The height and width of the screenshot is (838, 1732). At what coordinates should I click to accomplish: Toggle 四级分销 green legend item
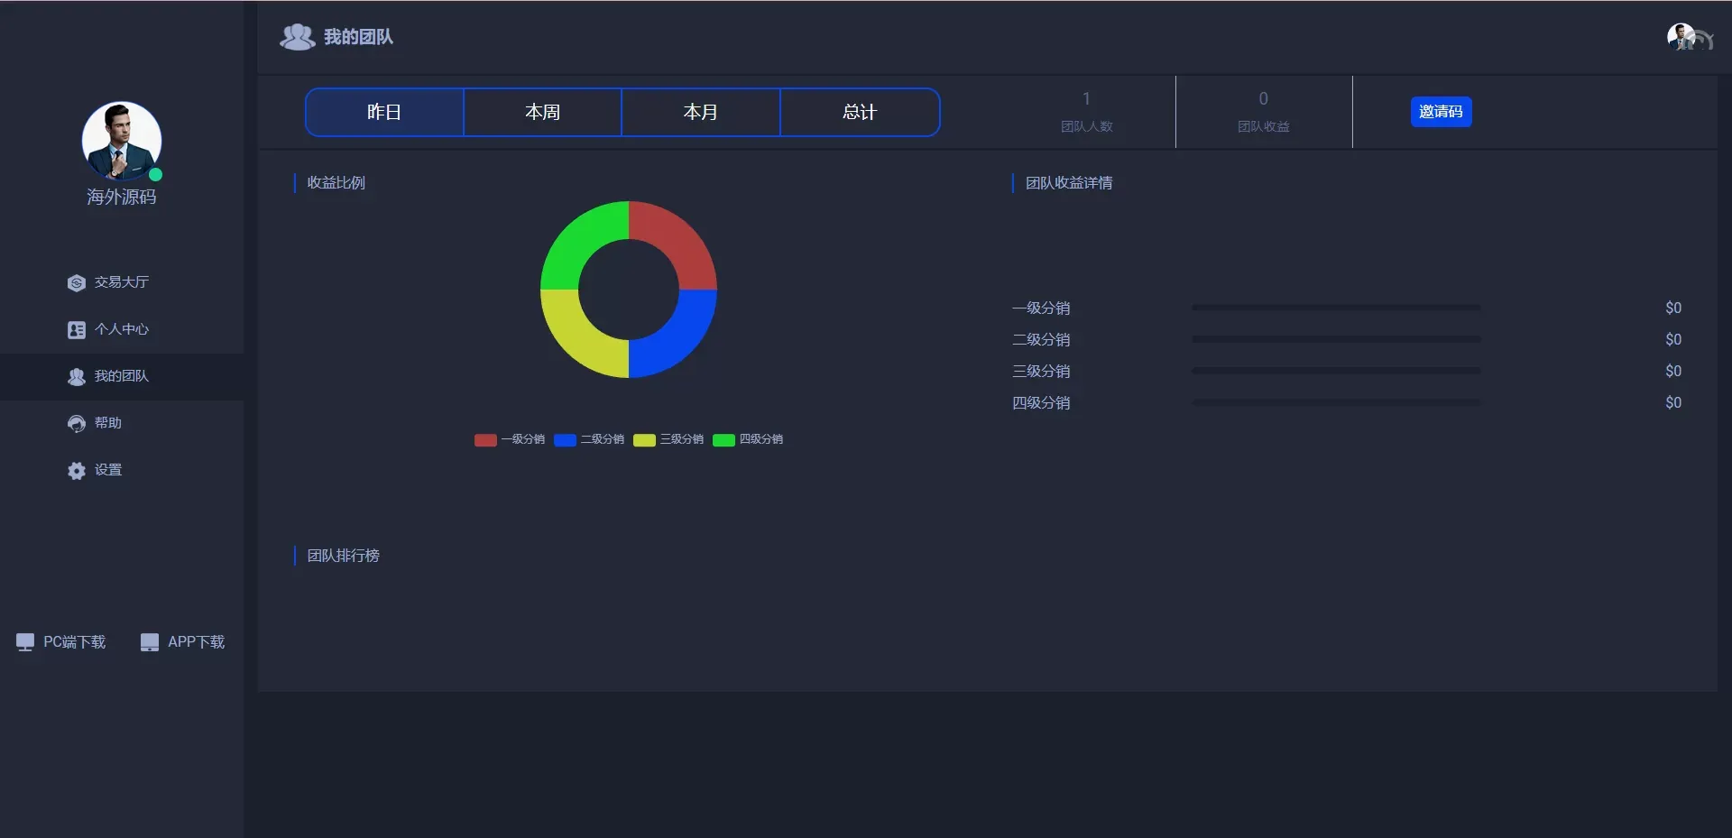[x=748, y=440]
